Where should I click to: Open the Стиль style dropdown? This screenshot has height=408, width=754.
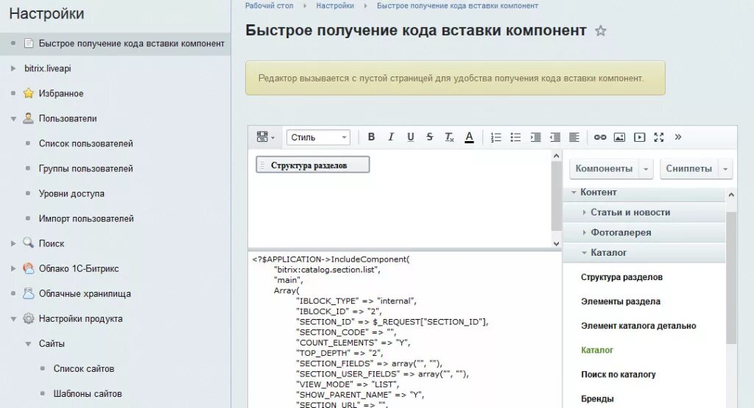pos(318,137)
